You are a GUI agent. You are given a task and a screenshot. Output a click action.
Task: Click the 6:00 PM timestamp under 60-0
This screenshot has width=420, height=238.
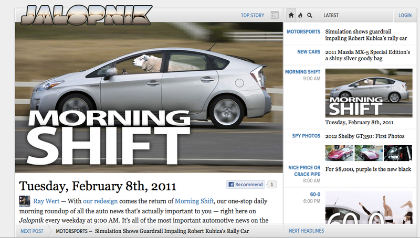tap(311, 201)
